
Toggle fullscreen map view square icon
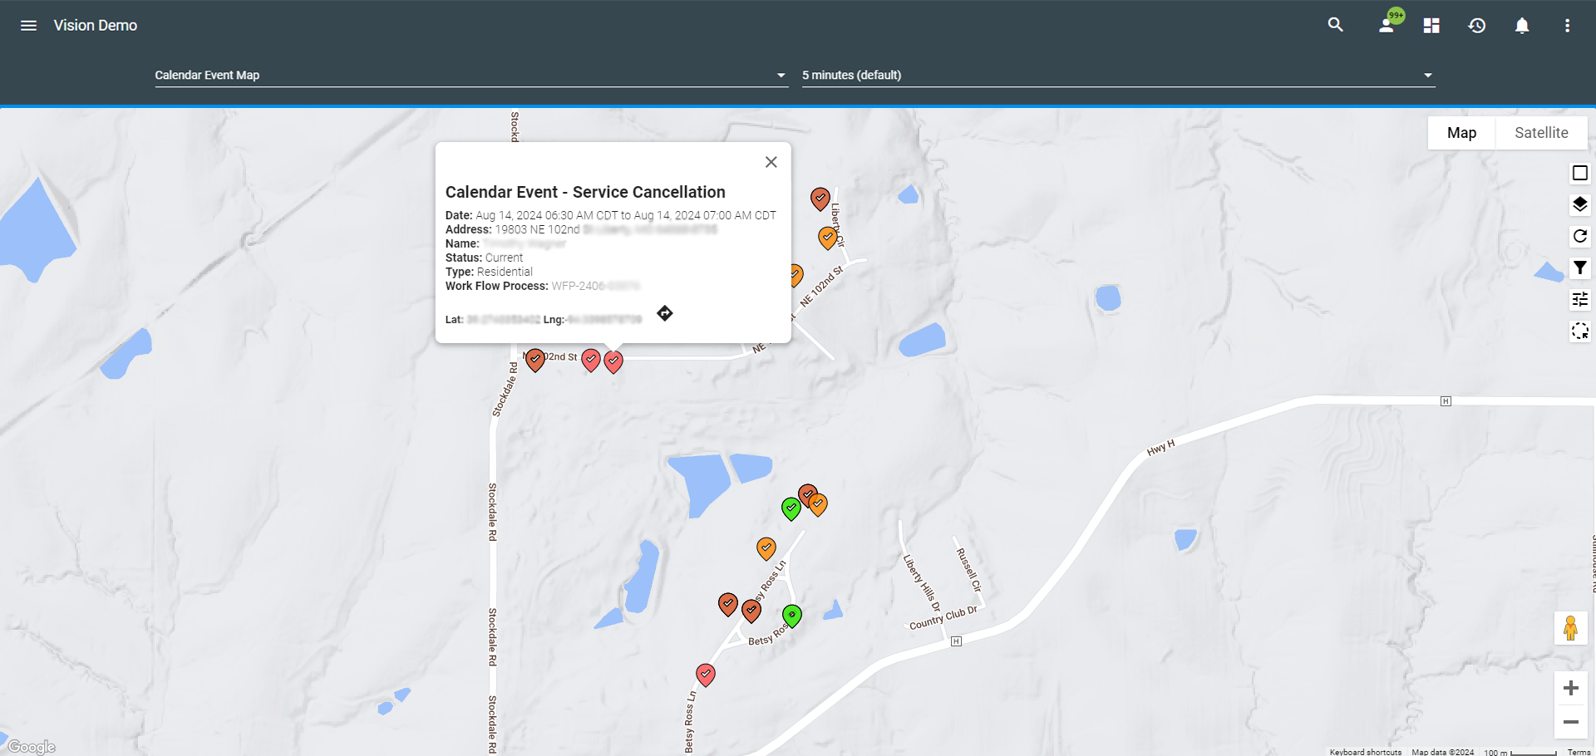[x=1580, y=173]
